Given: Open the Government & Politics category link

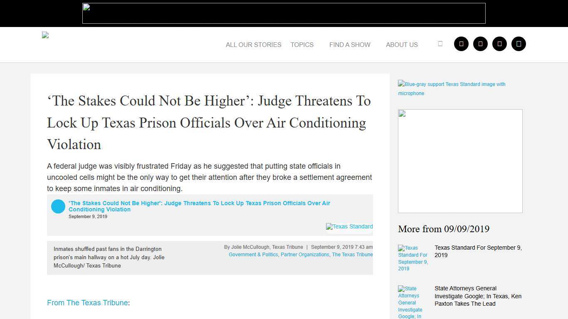Looking at the screenshot, I should pos(253,255).
